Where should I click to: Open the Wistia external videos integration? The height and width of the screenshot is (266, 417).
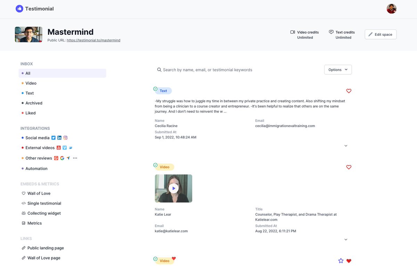click(x=71, y=148)
